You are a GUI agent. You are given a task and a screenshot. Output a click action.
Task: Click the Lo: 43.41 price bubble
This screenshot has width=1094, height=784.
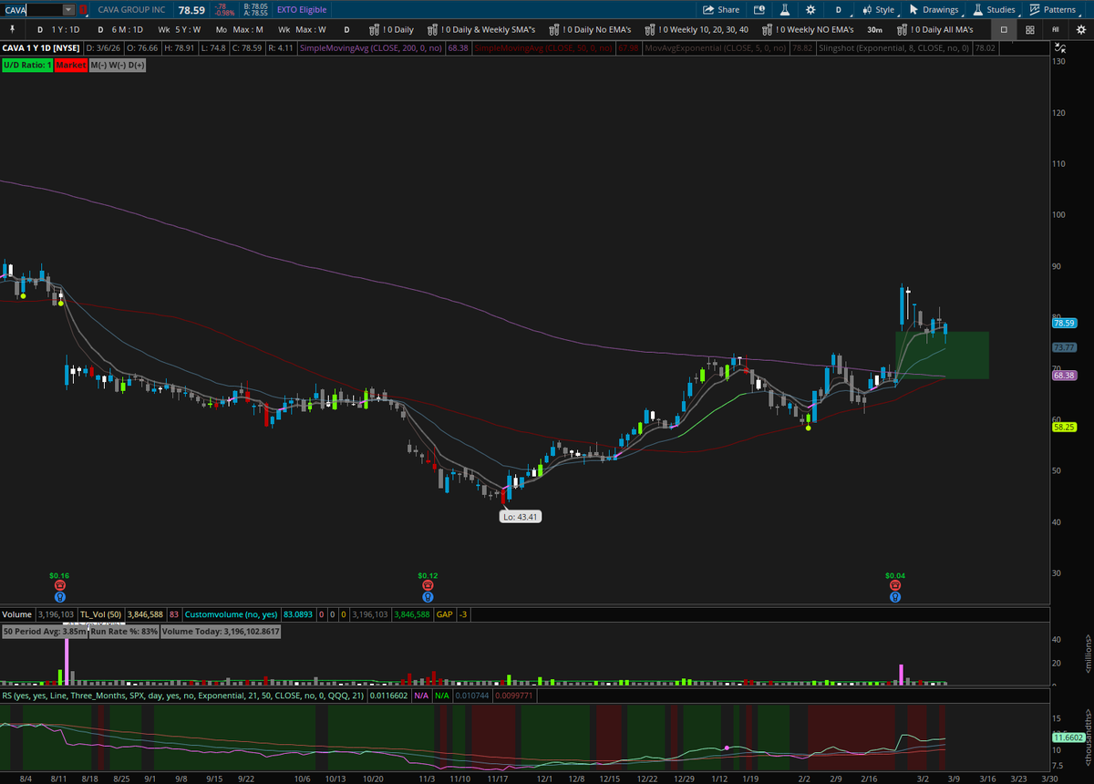(521, 517)
